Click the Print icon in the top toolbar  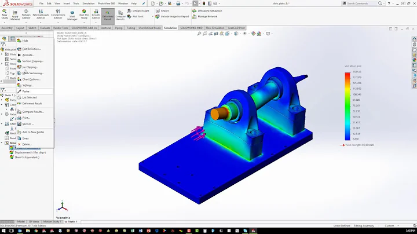point(178,3)
